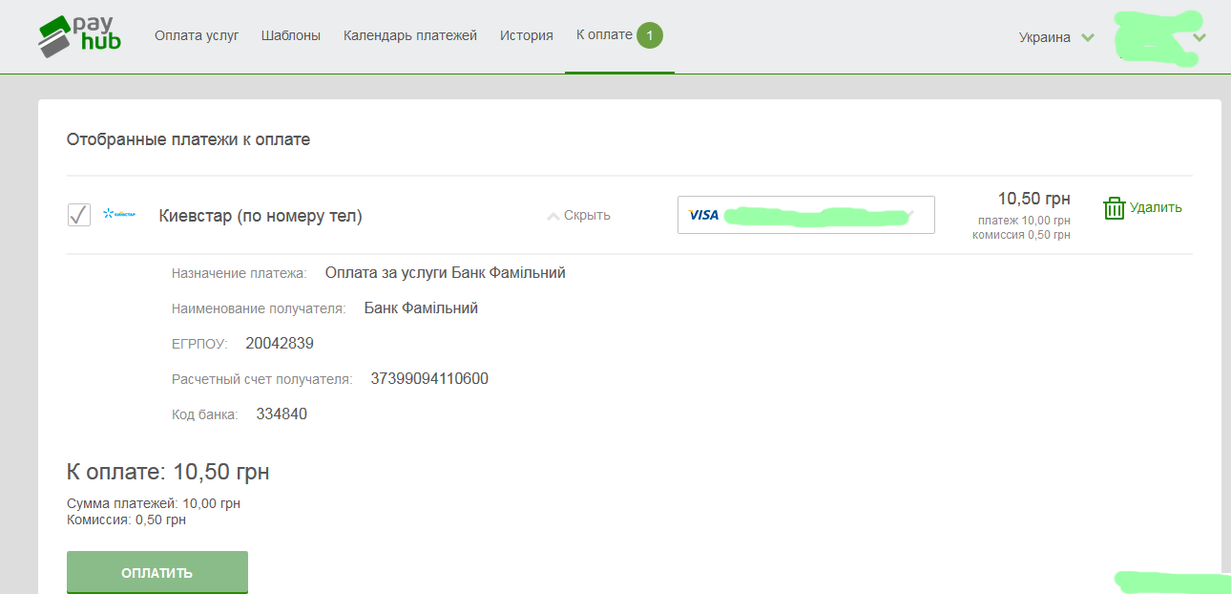Click recipient name Банк Фамільний
Screen dimensions: 1231x594
click(x=421, y=308)
